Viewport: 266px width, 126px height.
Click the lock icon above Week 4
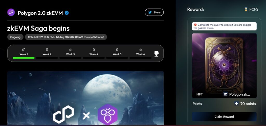pyautogui.click(x=94, y=49)
